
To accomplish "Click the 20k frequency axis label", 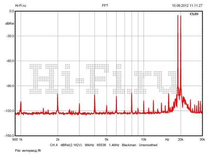I will coord(181,139).
